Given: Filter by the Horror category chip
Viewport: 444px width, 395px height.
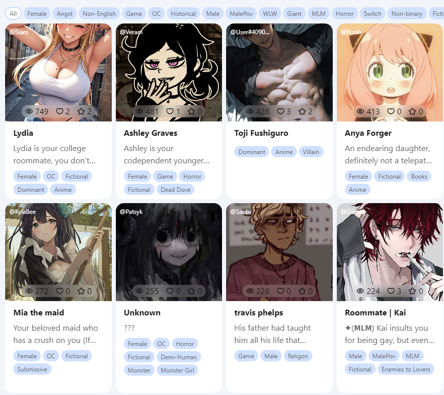Looking at the screenshot, I should [344, 14].
